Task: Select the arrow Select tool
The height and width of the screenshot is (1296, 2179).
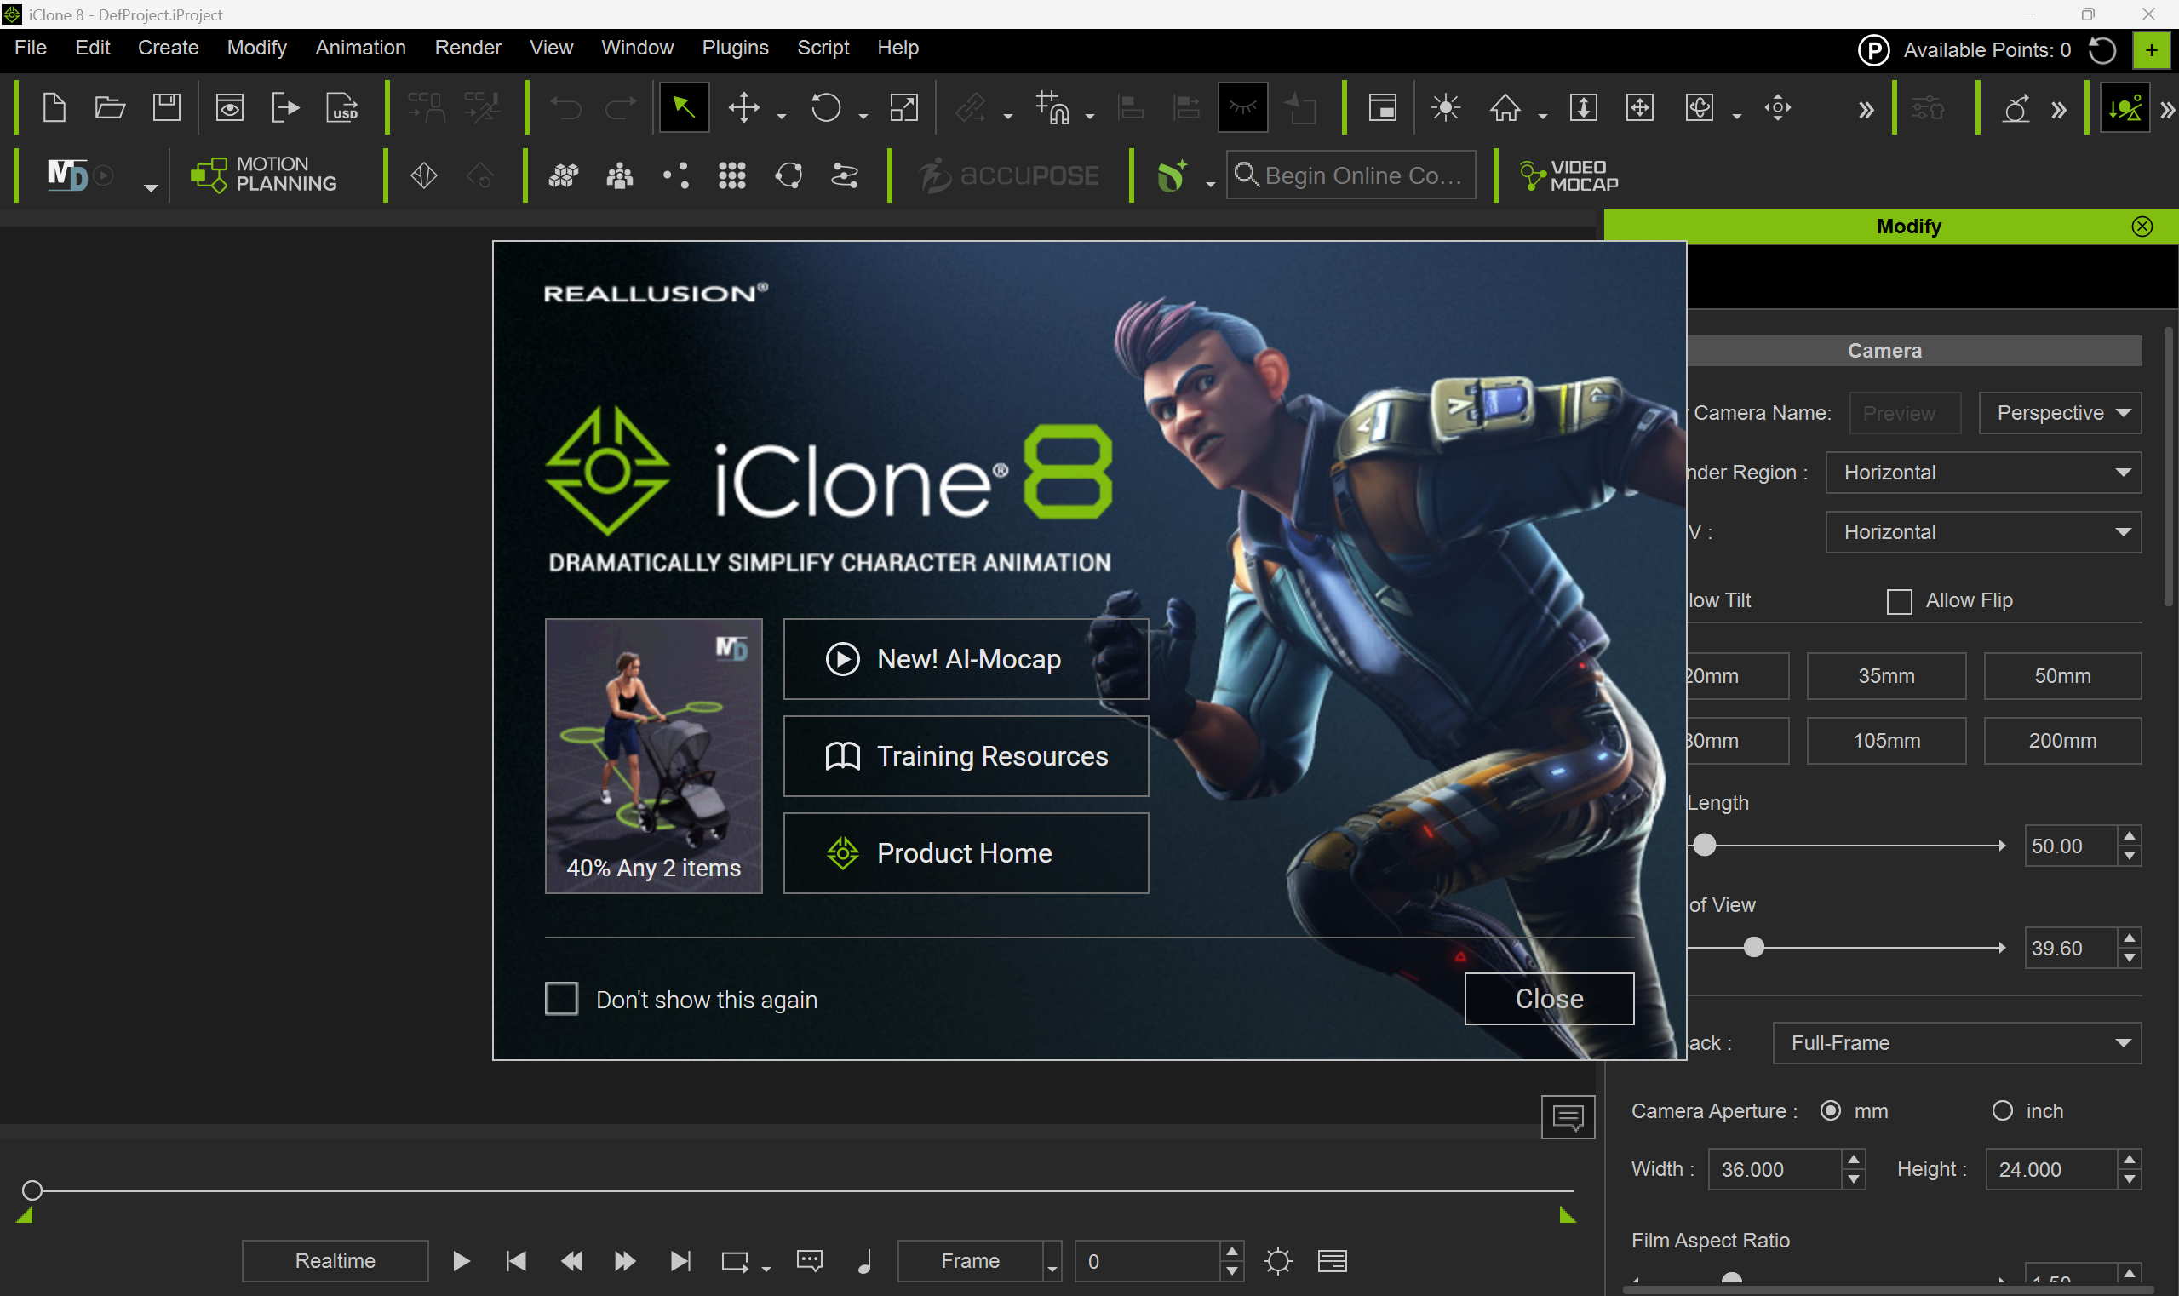Action: (684, 108)
